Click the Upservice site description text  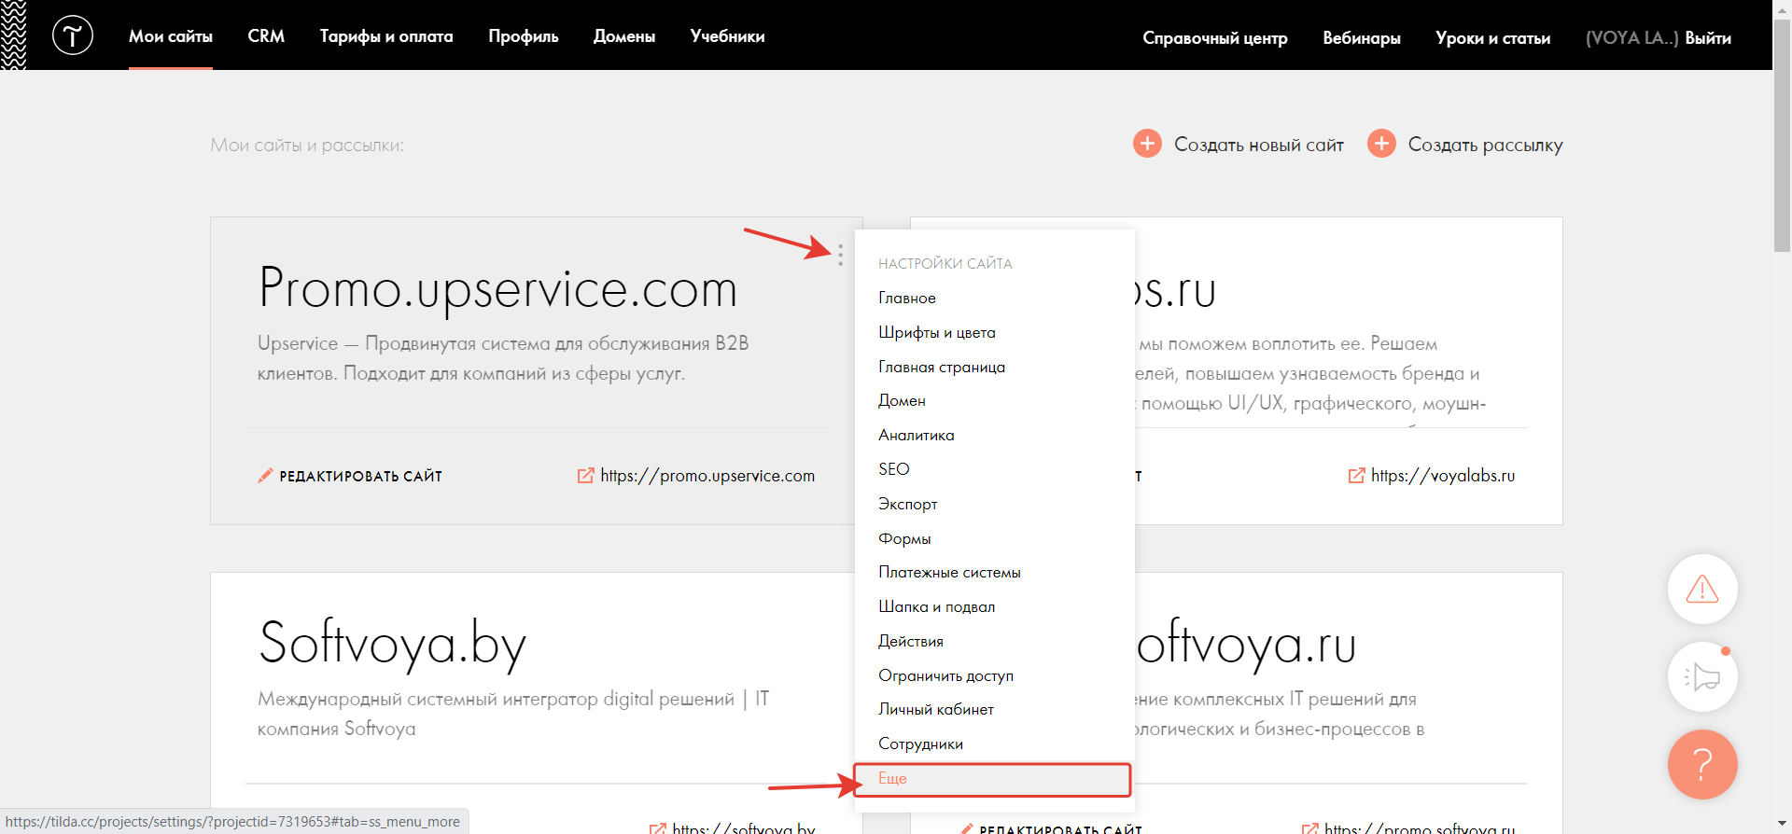pos(503,358)
